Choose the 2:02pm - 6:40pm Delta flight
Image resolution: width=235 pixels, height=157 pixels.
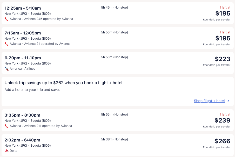(22, 140)
